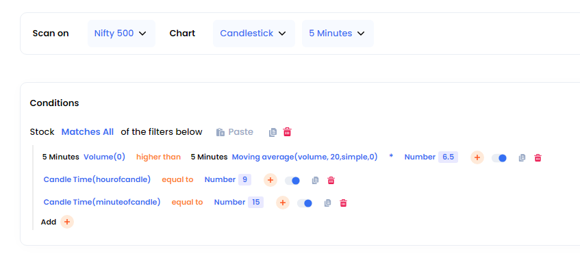This screenshot has height=256, width=580.
Task: Open the 5 Minutes timeframe dropdown
Action: [x=338, y=34]
